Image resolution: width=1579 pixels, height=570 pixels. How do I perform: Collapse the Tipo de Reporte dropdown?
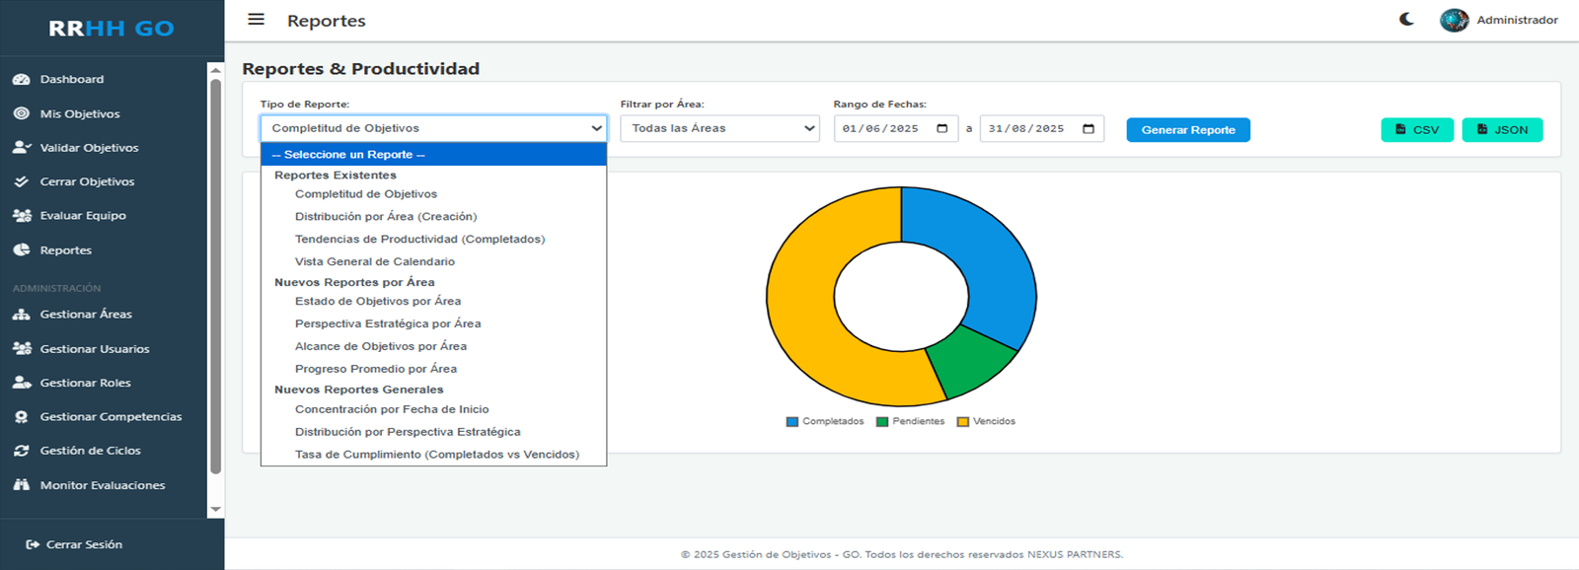[433, 129]
